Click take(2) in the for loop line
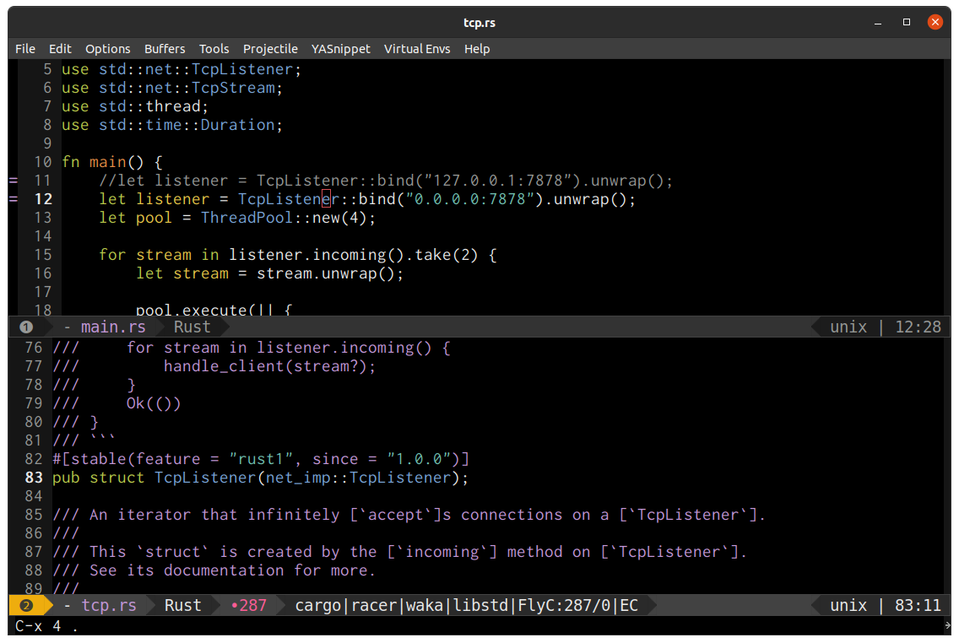The image size is (959, 643). click(447, 255)
